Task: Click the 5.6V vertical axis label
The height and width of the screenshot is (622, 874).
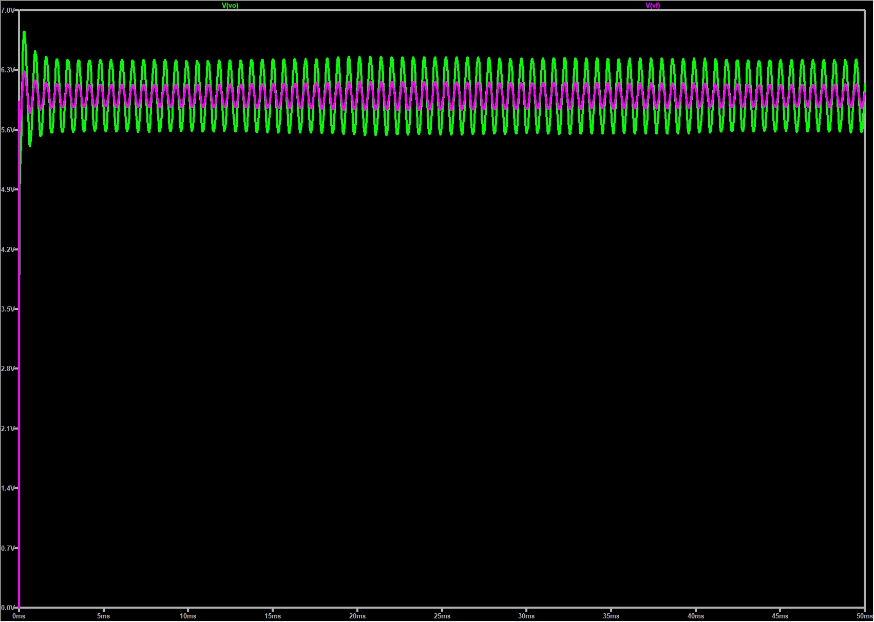Action: (8, 130)
